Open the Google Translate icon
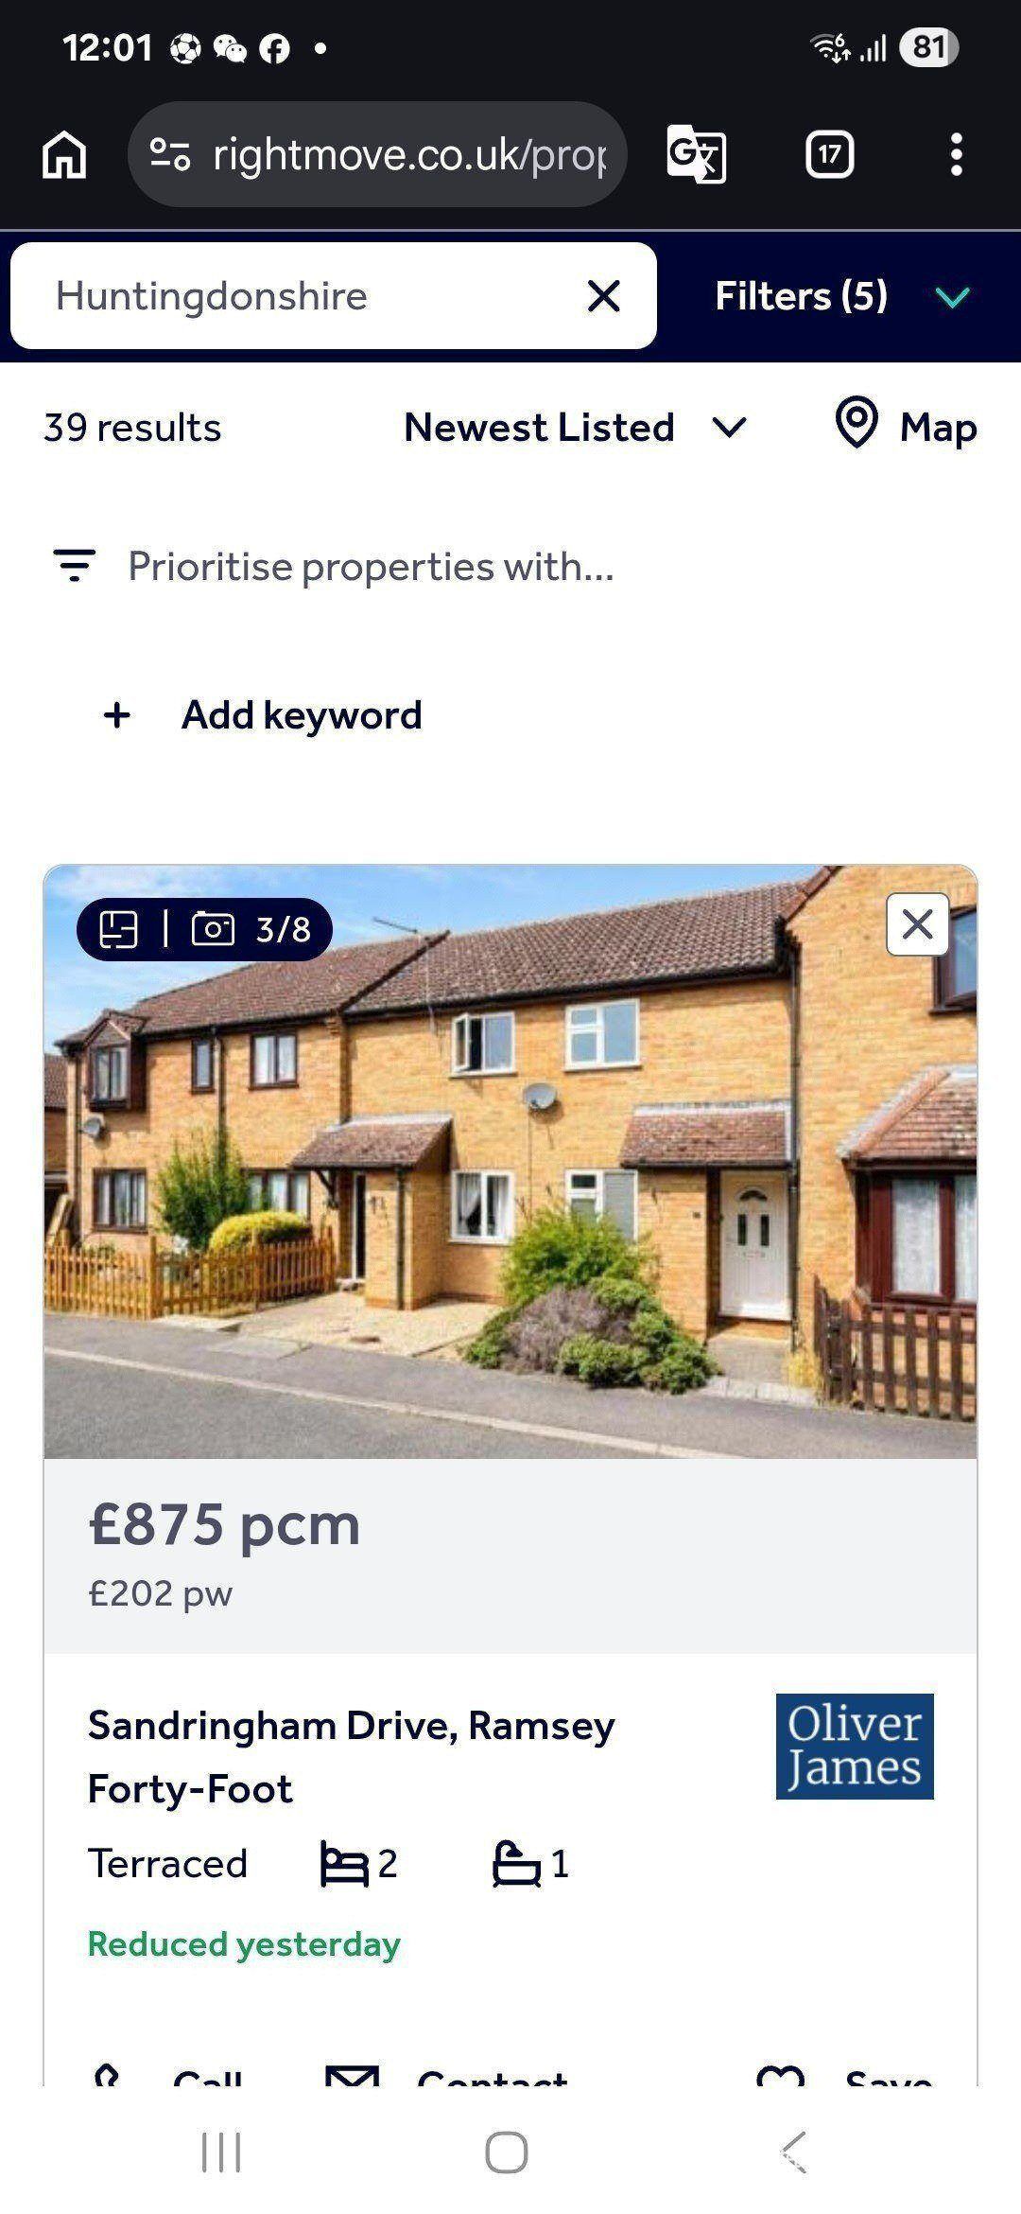1021x2214 pixels. tap(696, 154)
